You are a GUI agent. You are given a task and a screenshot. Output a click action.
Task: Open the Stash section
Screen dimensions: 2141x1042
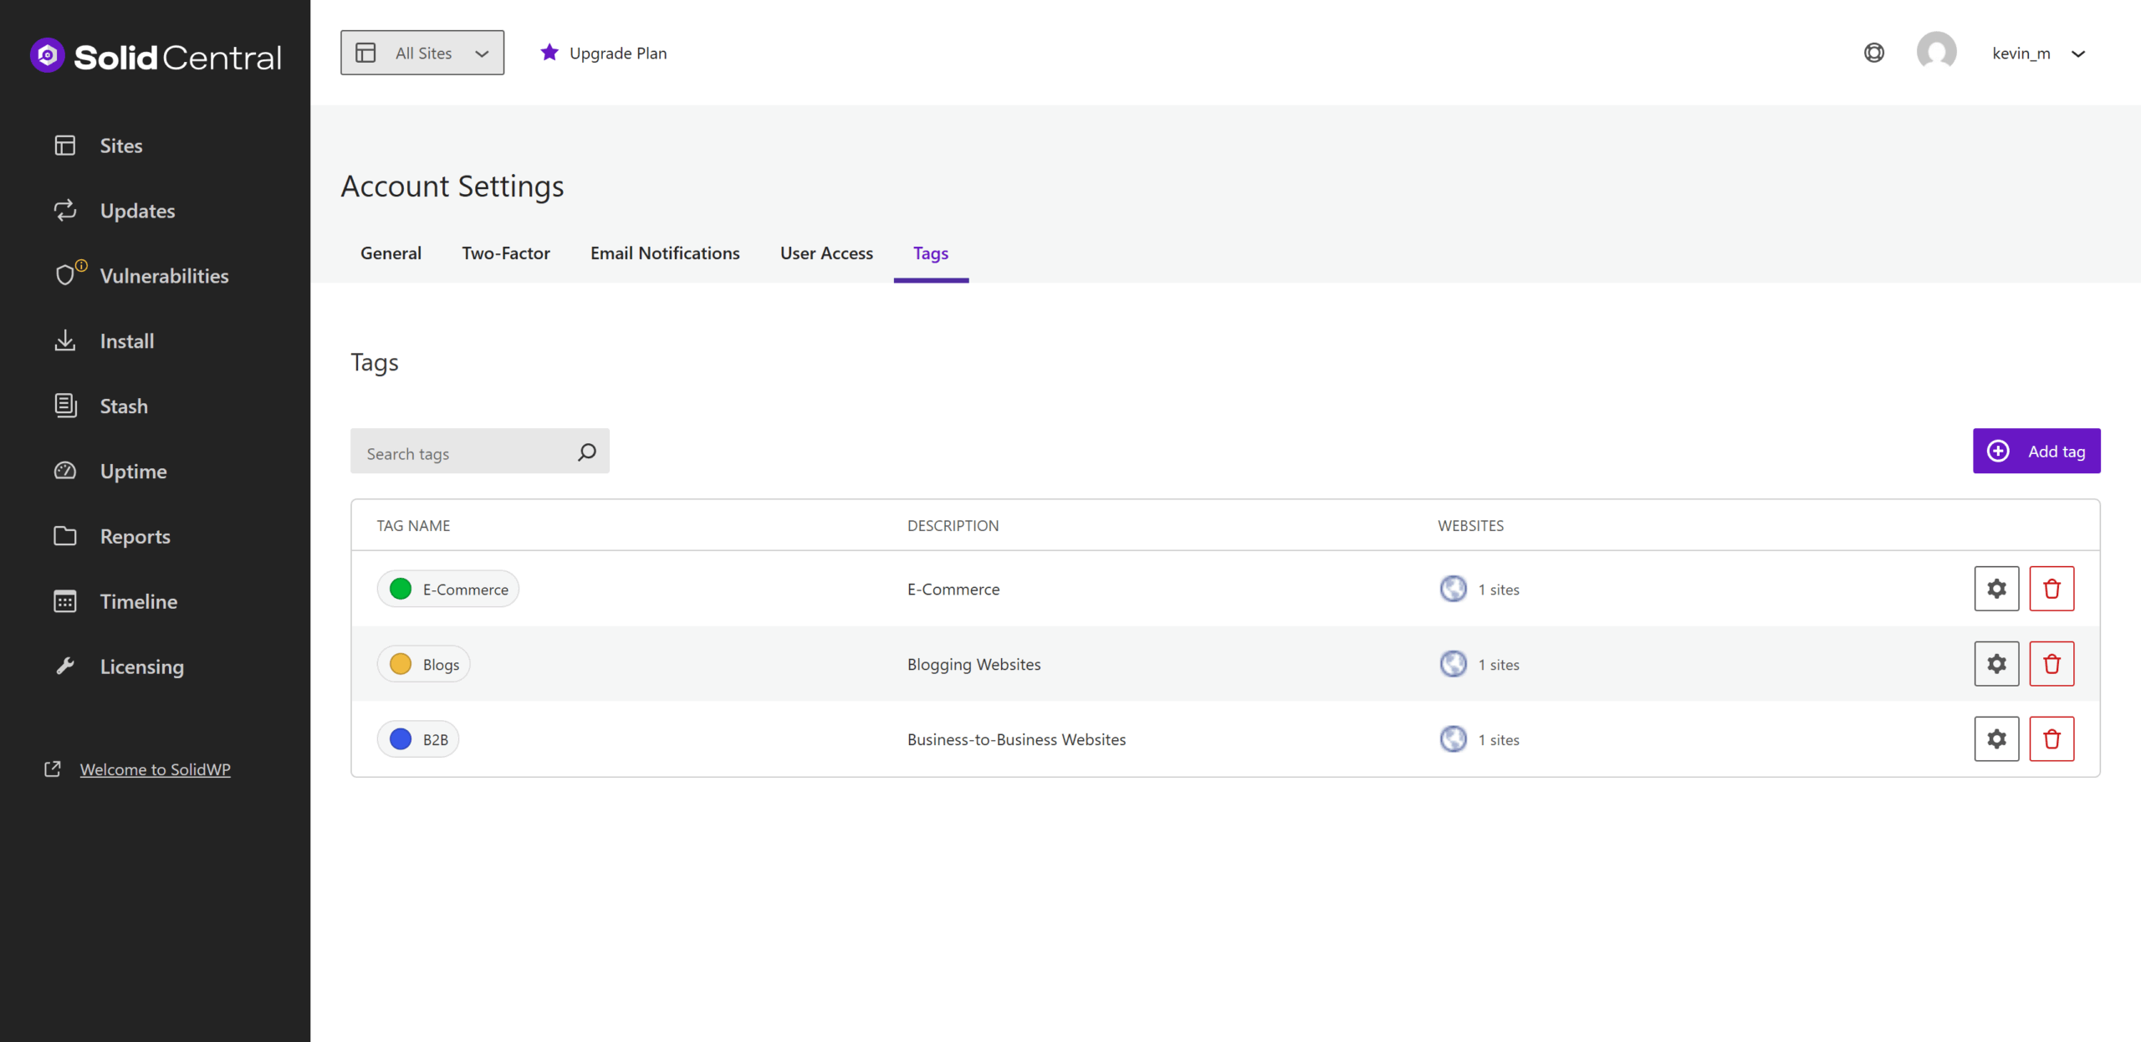click(x=123, y=406)
